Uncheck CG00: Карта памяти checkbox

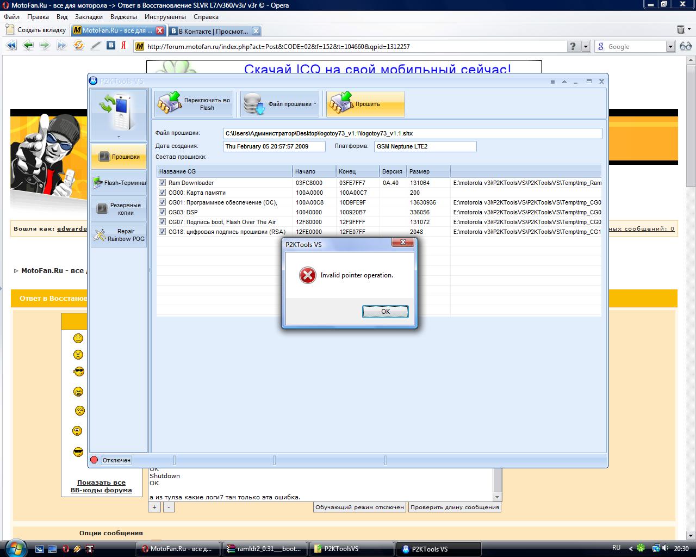pyautogui.click(x=162, y=193)
